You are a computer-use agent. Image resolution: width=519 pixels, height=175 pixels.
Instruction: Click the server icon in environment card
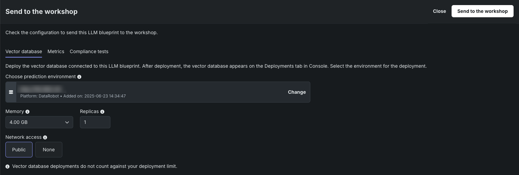click(x=11, y=92)
